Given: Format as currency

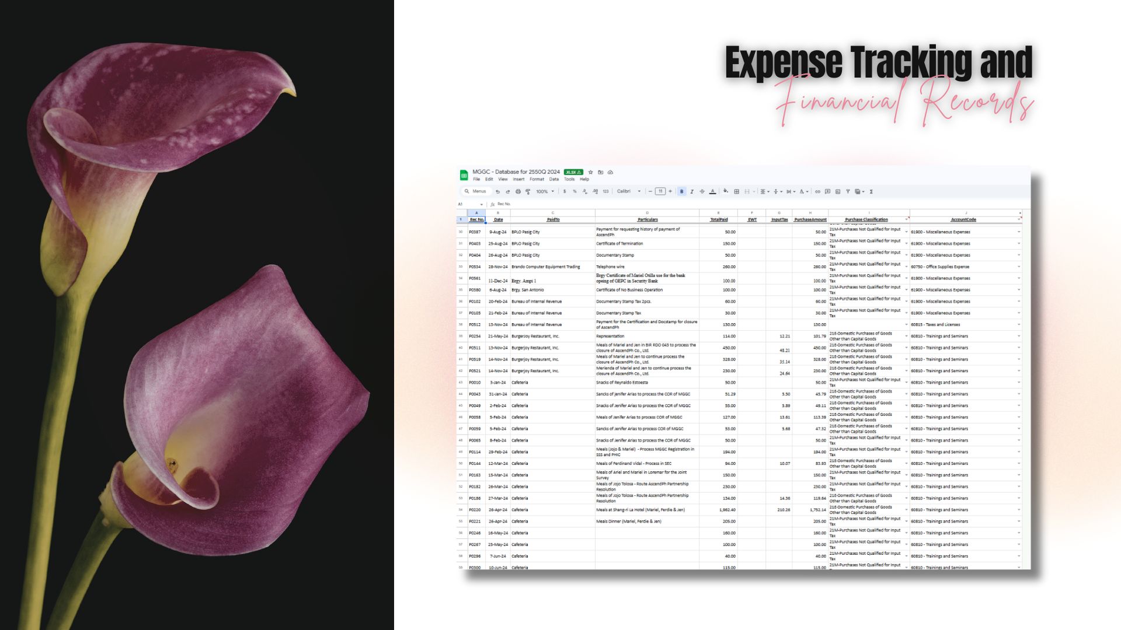Looking at the screenshot, I should tap(565, 191).
